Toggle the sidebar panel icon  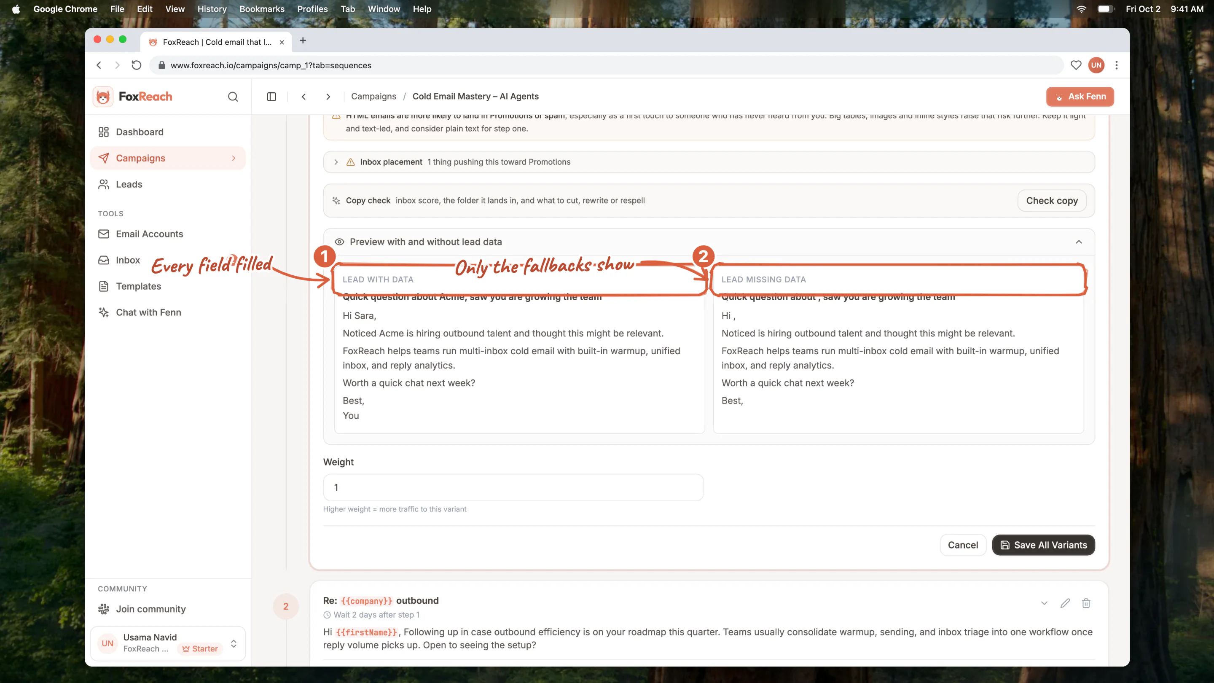click(x=271, y=97)
